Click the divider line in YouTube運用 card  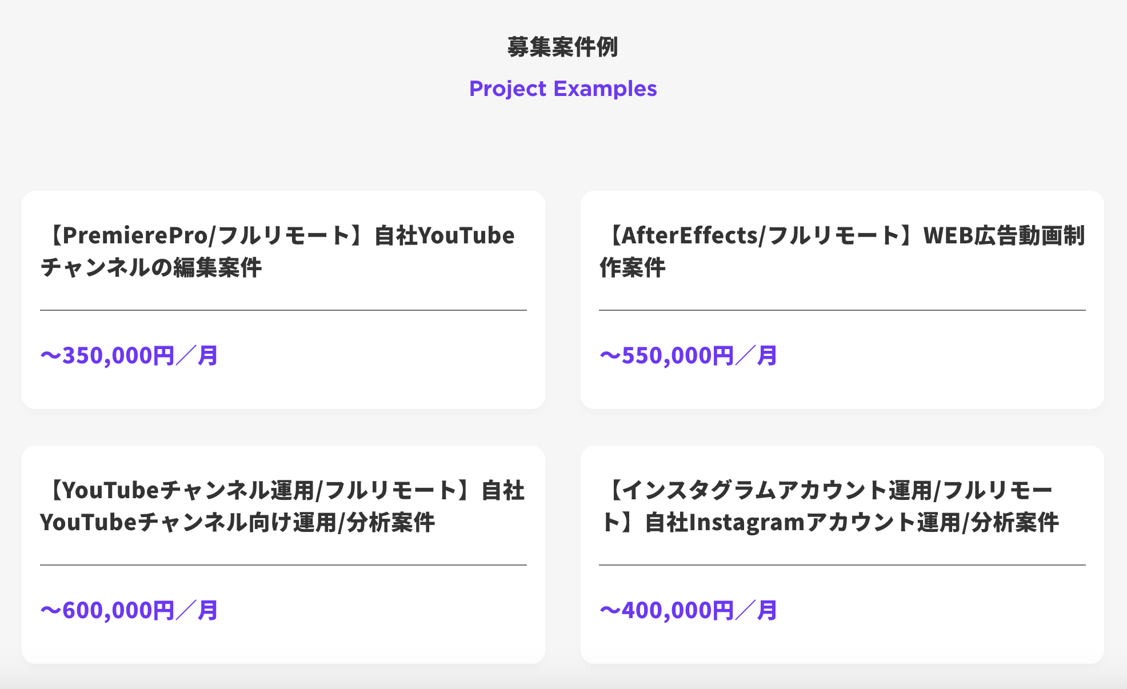[x=283, y=565]
